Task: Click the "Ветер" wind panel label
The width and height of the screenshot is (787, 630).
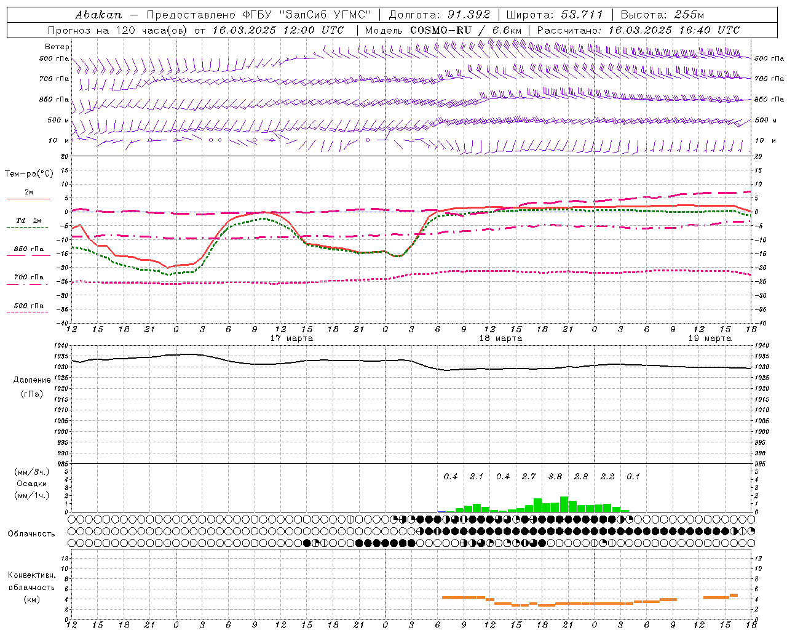Action: coord(57,47)
